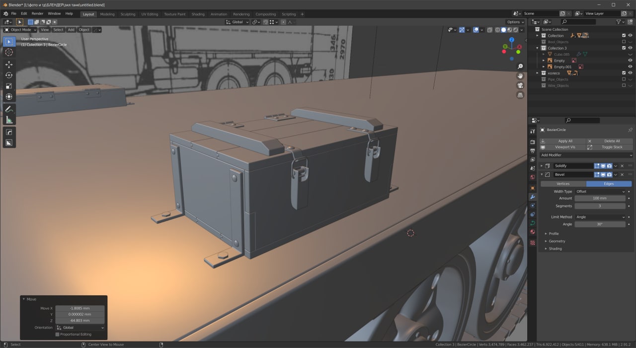Select the Select Box tool
Image resolution: width=636 pixels, height=348 pixels.
[9, 41]
